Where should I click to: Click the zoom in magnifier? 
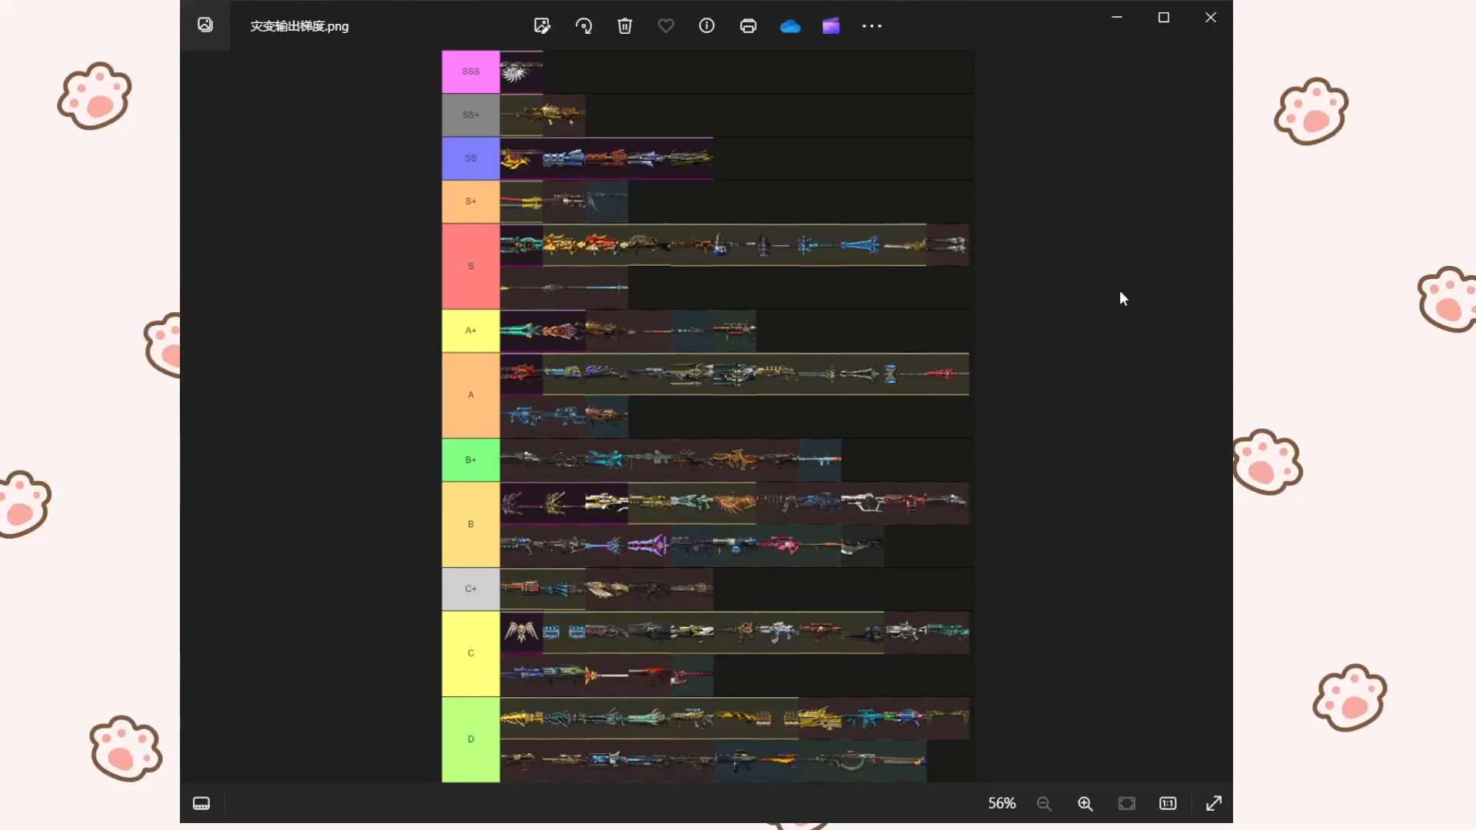click(x=1085, y=803)
